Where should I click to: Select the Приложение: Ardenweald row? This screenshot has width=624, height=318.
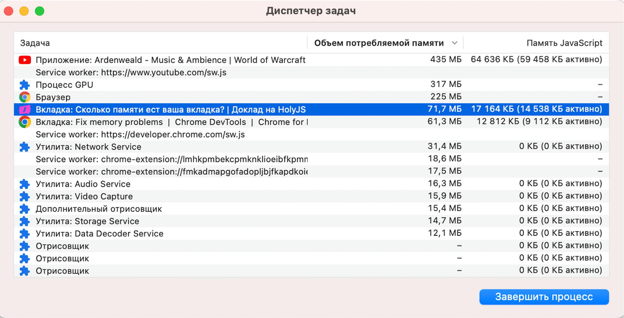click(311, 60)
